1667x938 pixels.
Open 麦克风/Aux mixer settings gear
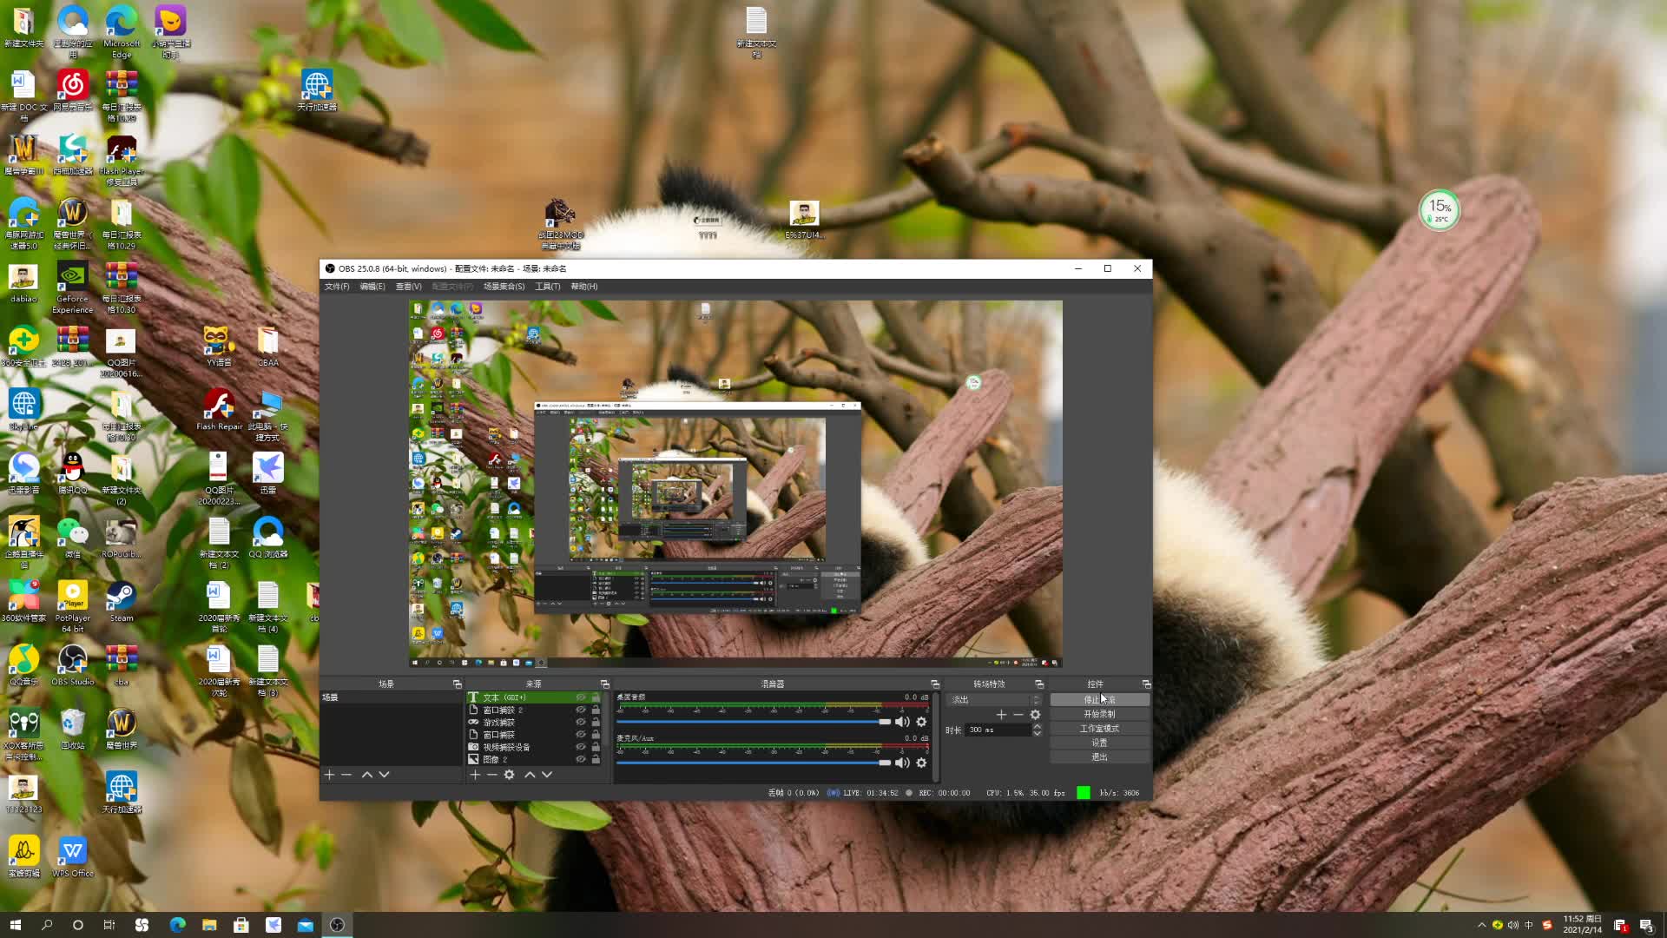[x=921, y=763]
